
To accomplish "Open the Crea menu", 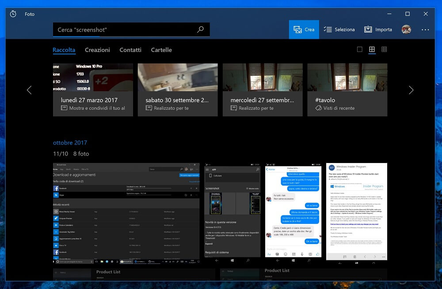I will (304, 30).
